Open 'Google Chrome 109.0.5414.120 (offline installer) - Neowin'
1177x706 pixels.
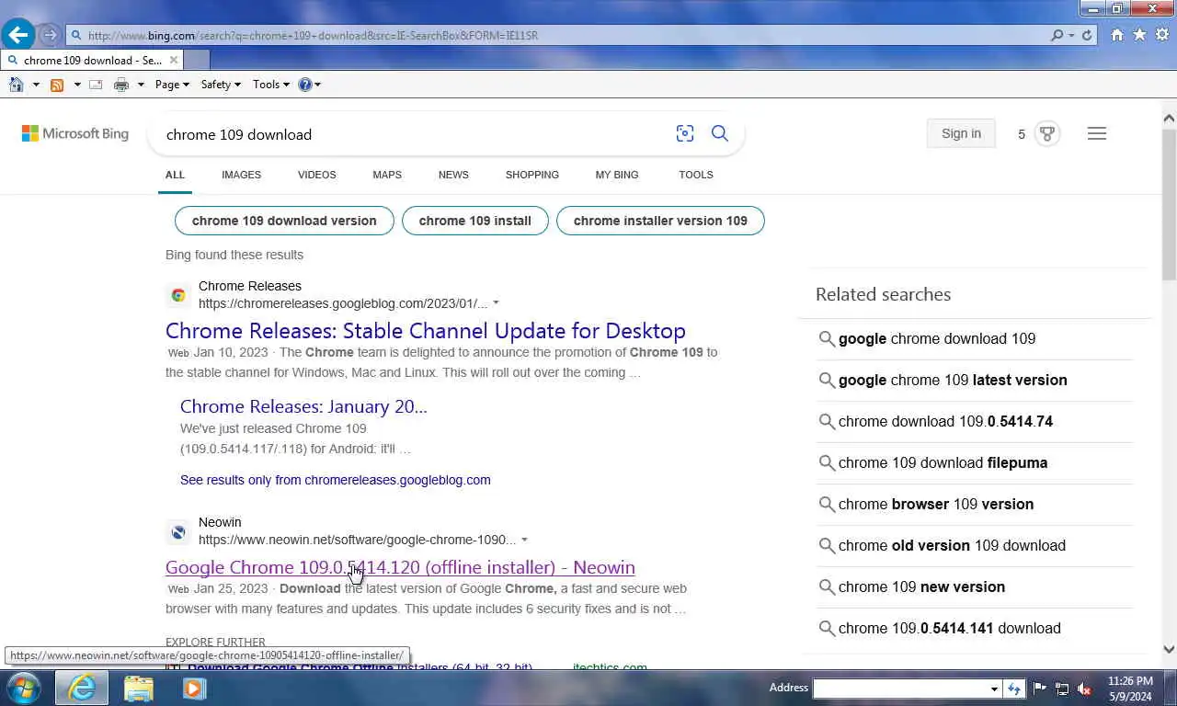tap(400, 567)
